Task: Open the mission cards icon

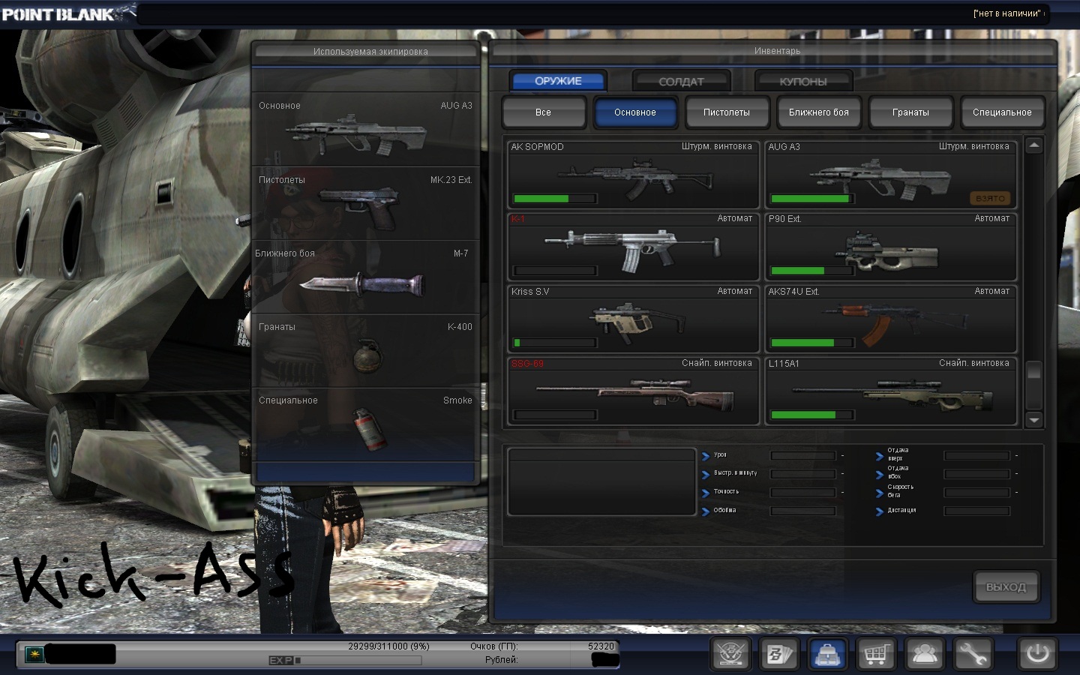Action: coord(778,654)
